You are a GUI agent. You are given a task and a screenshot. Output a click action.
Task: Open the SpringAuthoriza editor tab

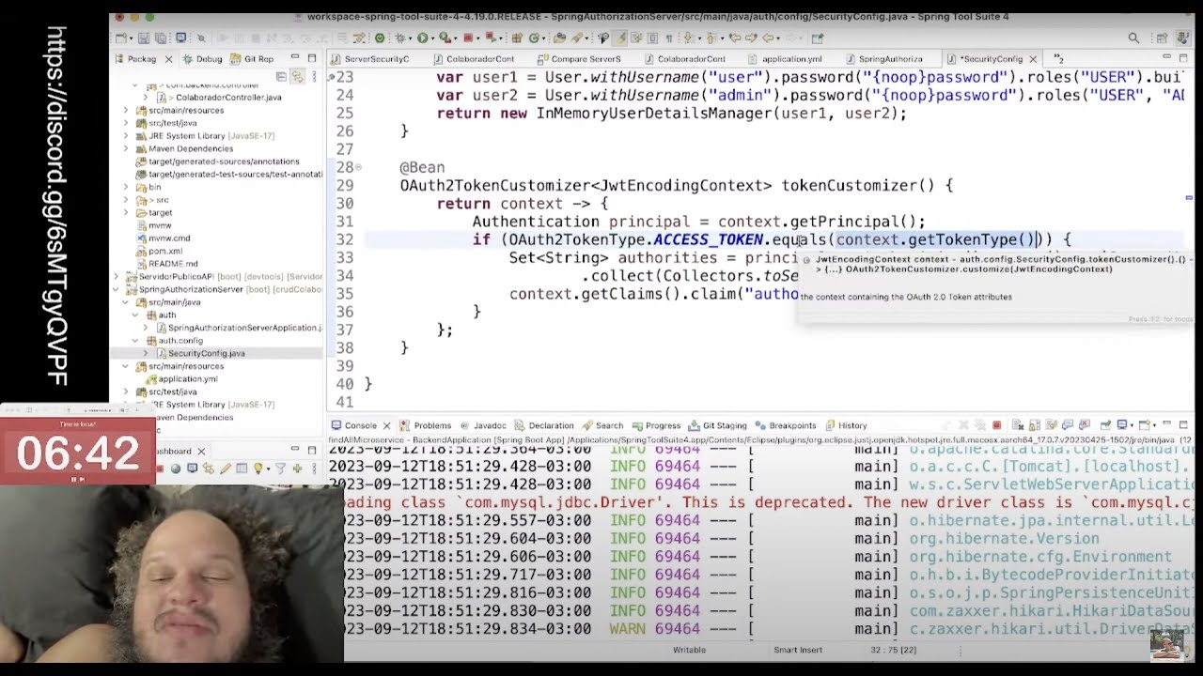[x=883, y=59]
